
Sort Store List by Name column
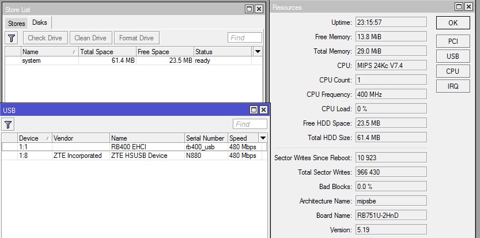click(50, 52)
